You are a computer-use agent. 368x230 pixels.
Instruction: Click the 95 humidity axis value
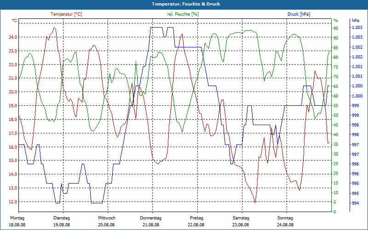[336, 29]
